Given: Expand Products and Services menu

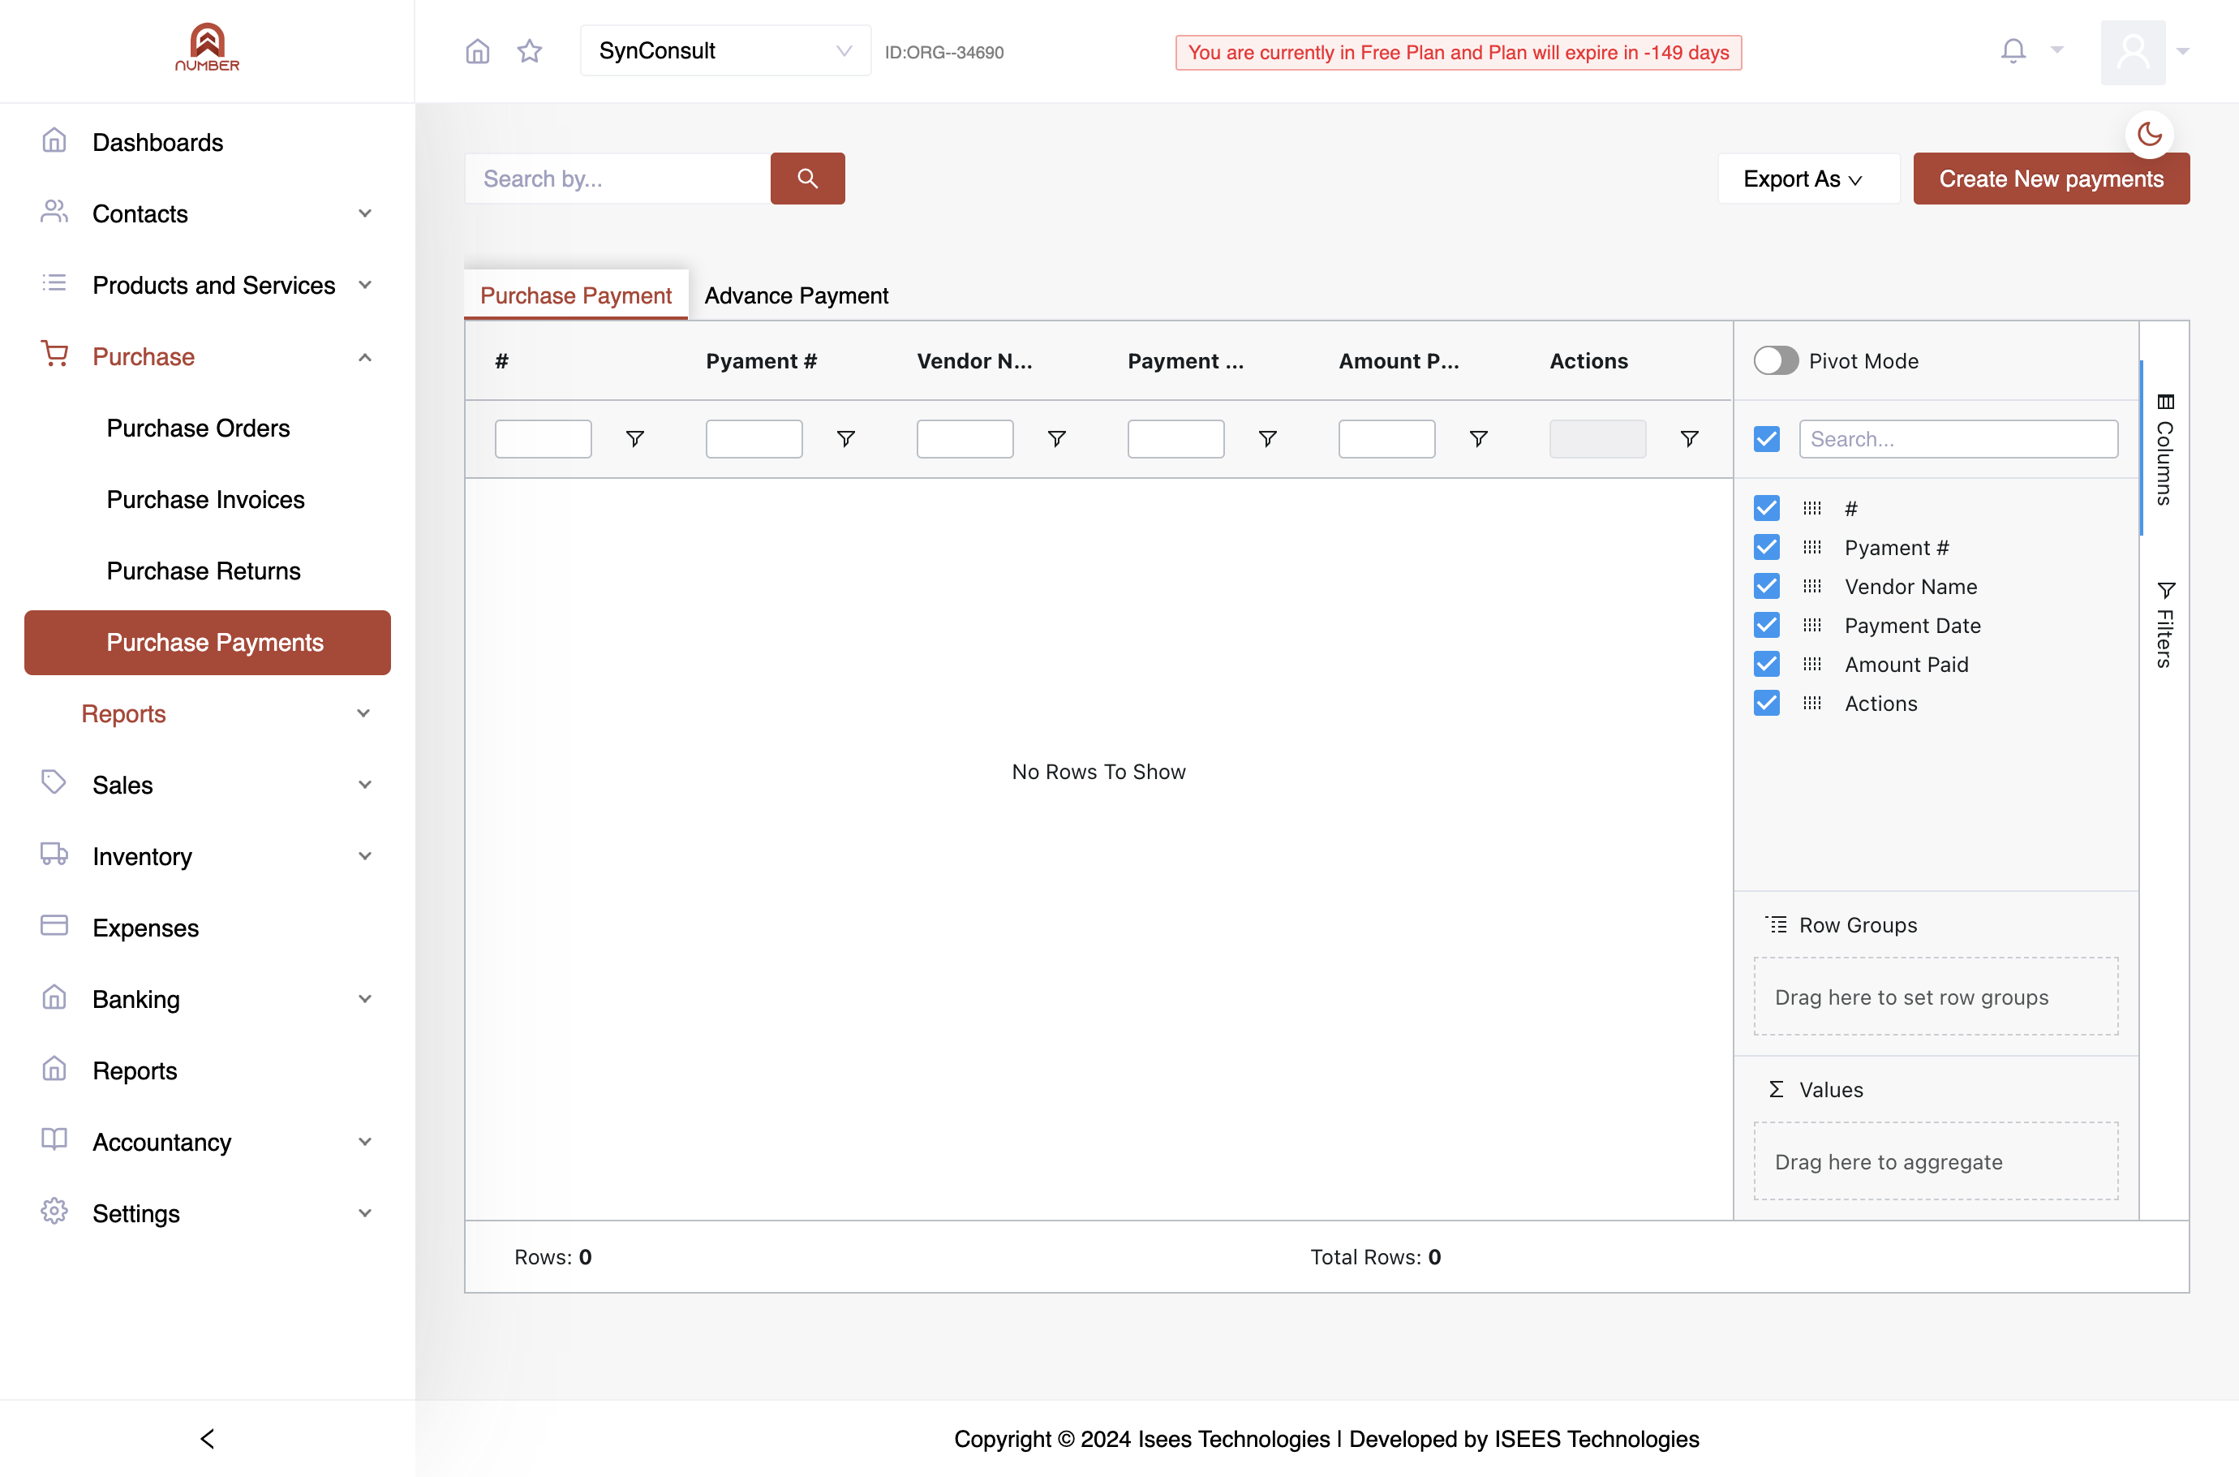Looking at the screenshot, I should coord(207,286).
